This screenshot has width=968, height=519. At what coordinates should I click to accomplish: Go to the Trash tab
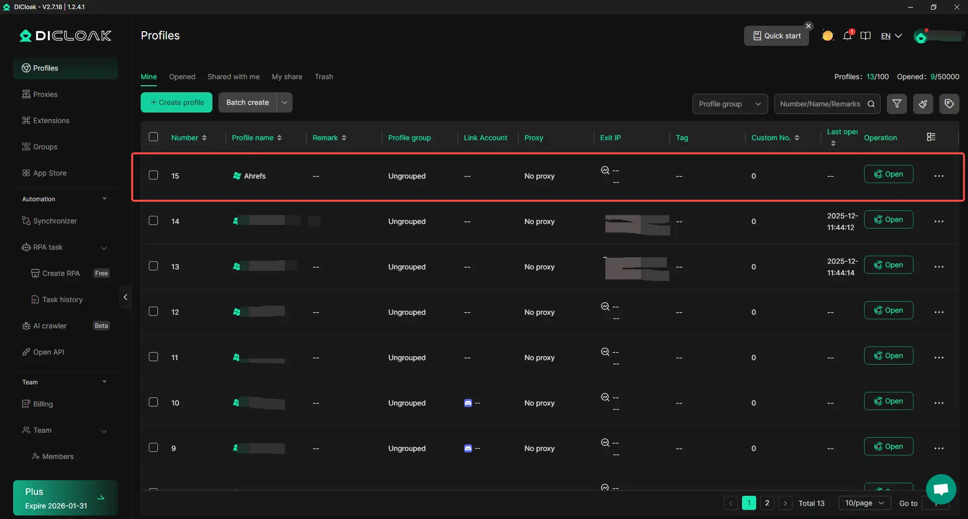323,77
